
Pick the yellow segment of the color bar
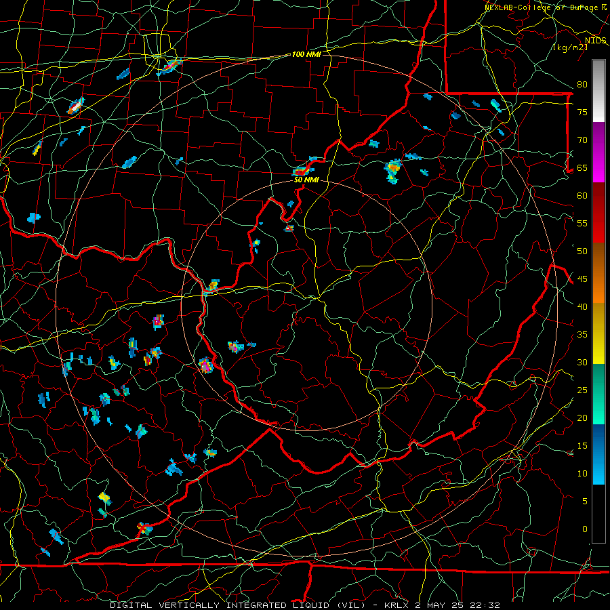click(x=598, y=333)
